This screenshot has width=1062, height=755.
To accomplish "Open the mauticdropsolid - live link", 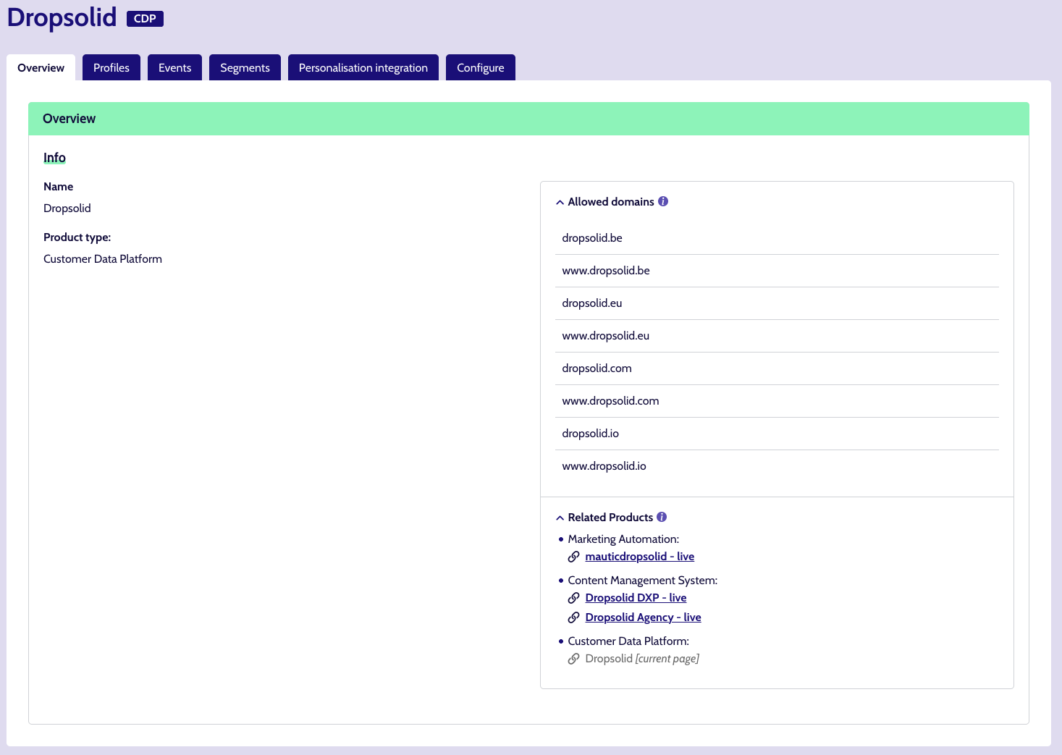I will pyautogui.click(x=640, y=557).
